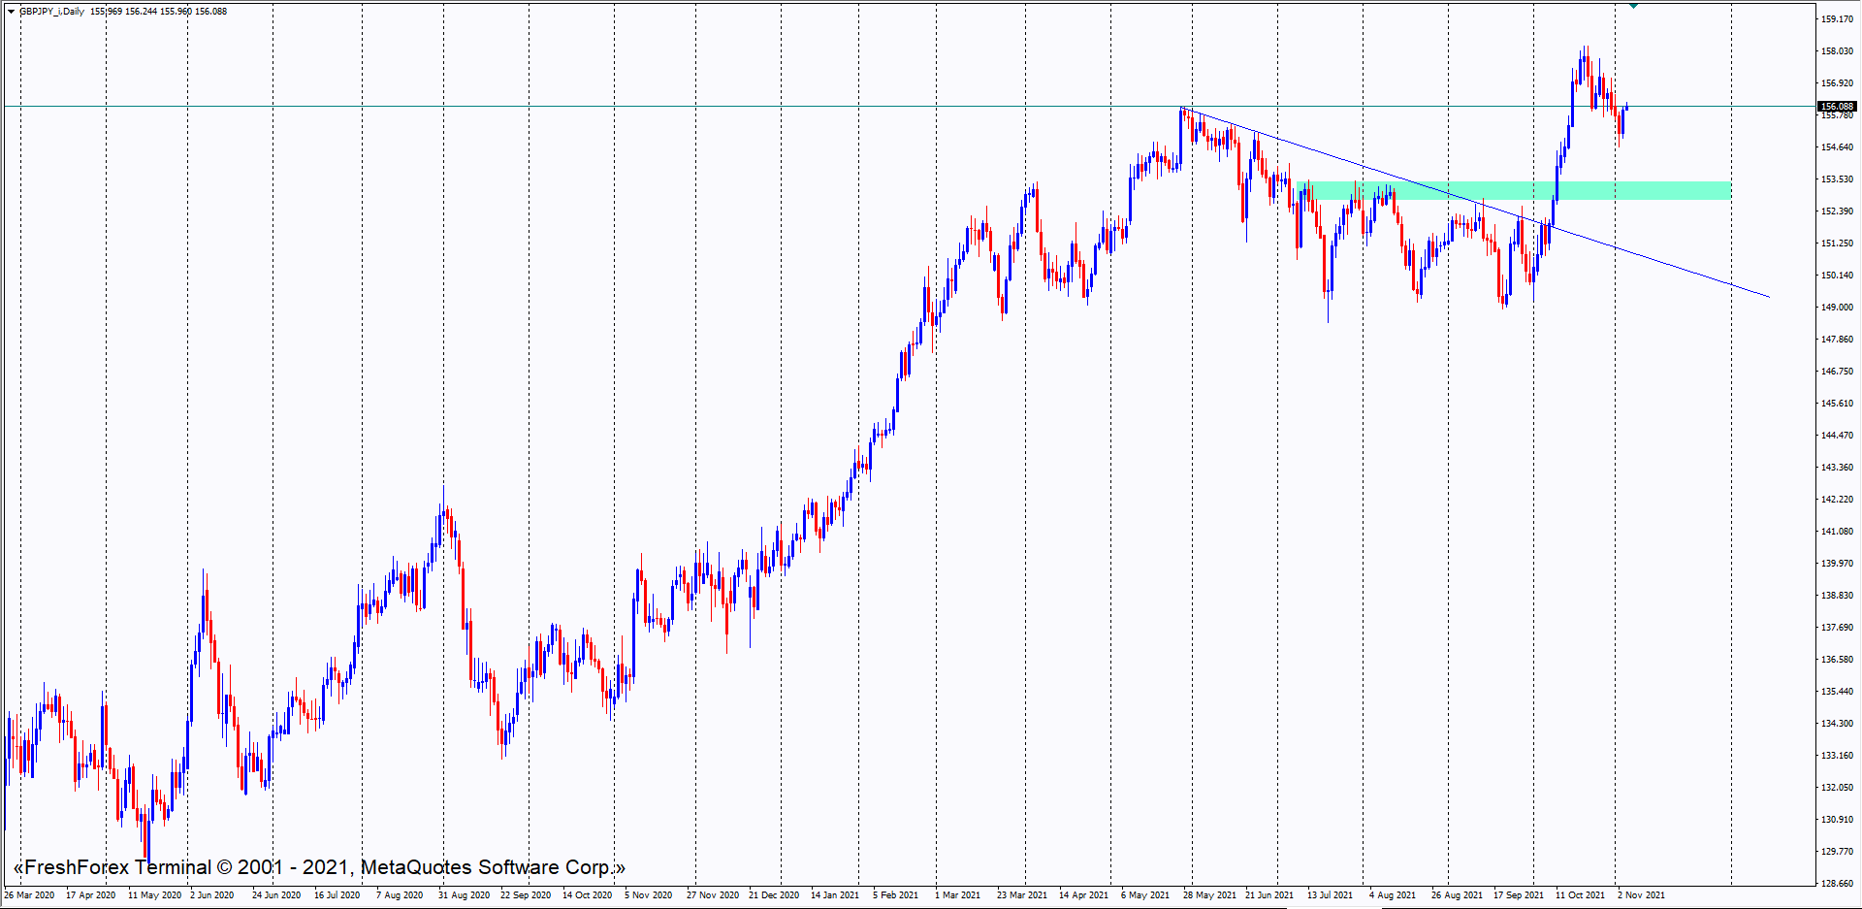Click the 128.660 price scale label
This screenshot has width=1862, height=909.
click(x=1837, y=884)
